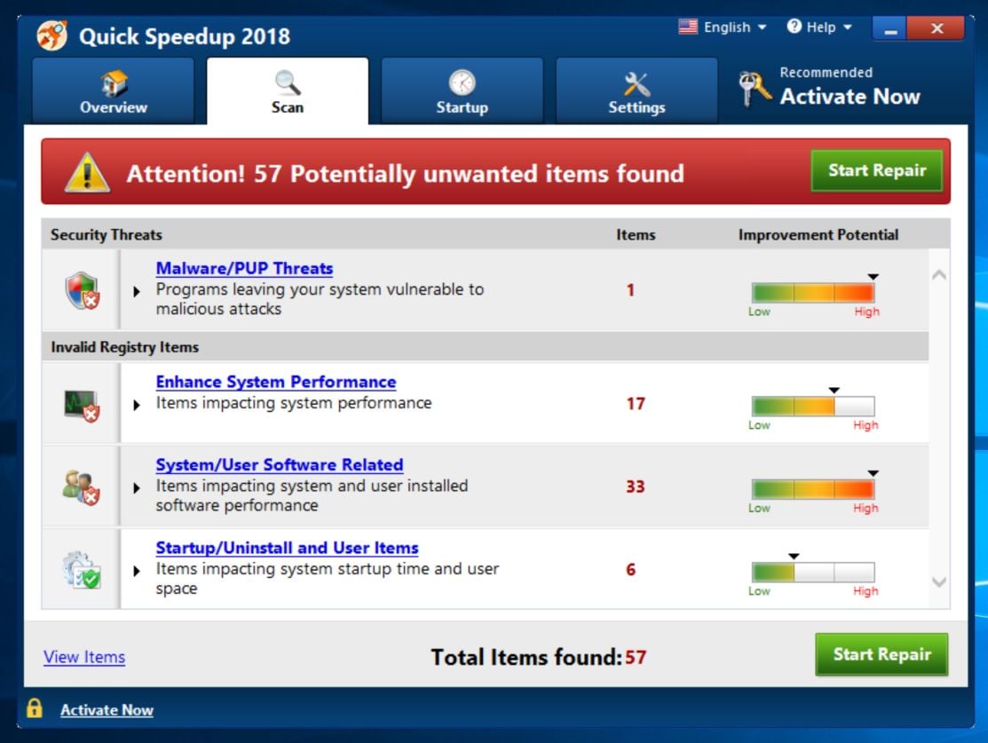Open the View Items link
The height and width of the screenshot is (743, 988).
[84, 657]
